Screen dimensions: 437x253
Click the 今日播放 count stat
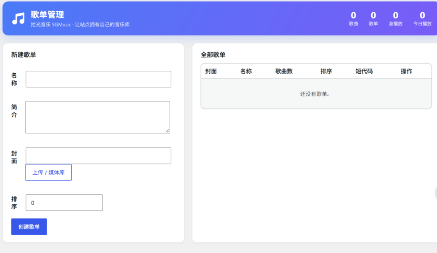[x=422, y=19]
